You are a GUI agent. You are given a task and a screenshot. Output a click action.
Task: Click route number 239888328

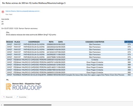click(x=51, y=44)
